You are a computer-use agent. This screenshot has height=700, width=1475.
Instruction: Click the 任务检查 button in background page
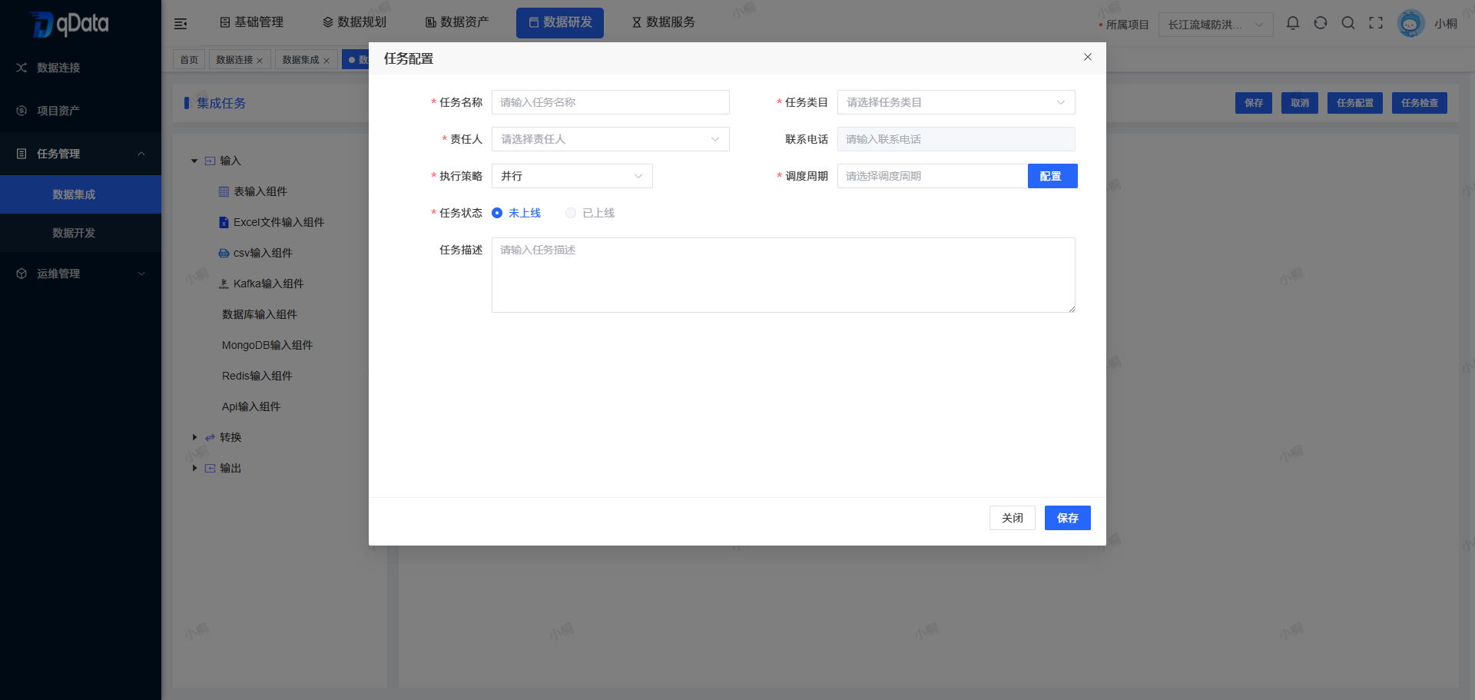(1420, 103)
